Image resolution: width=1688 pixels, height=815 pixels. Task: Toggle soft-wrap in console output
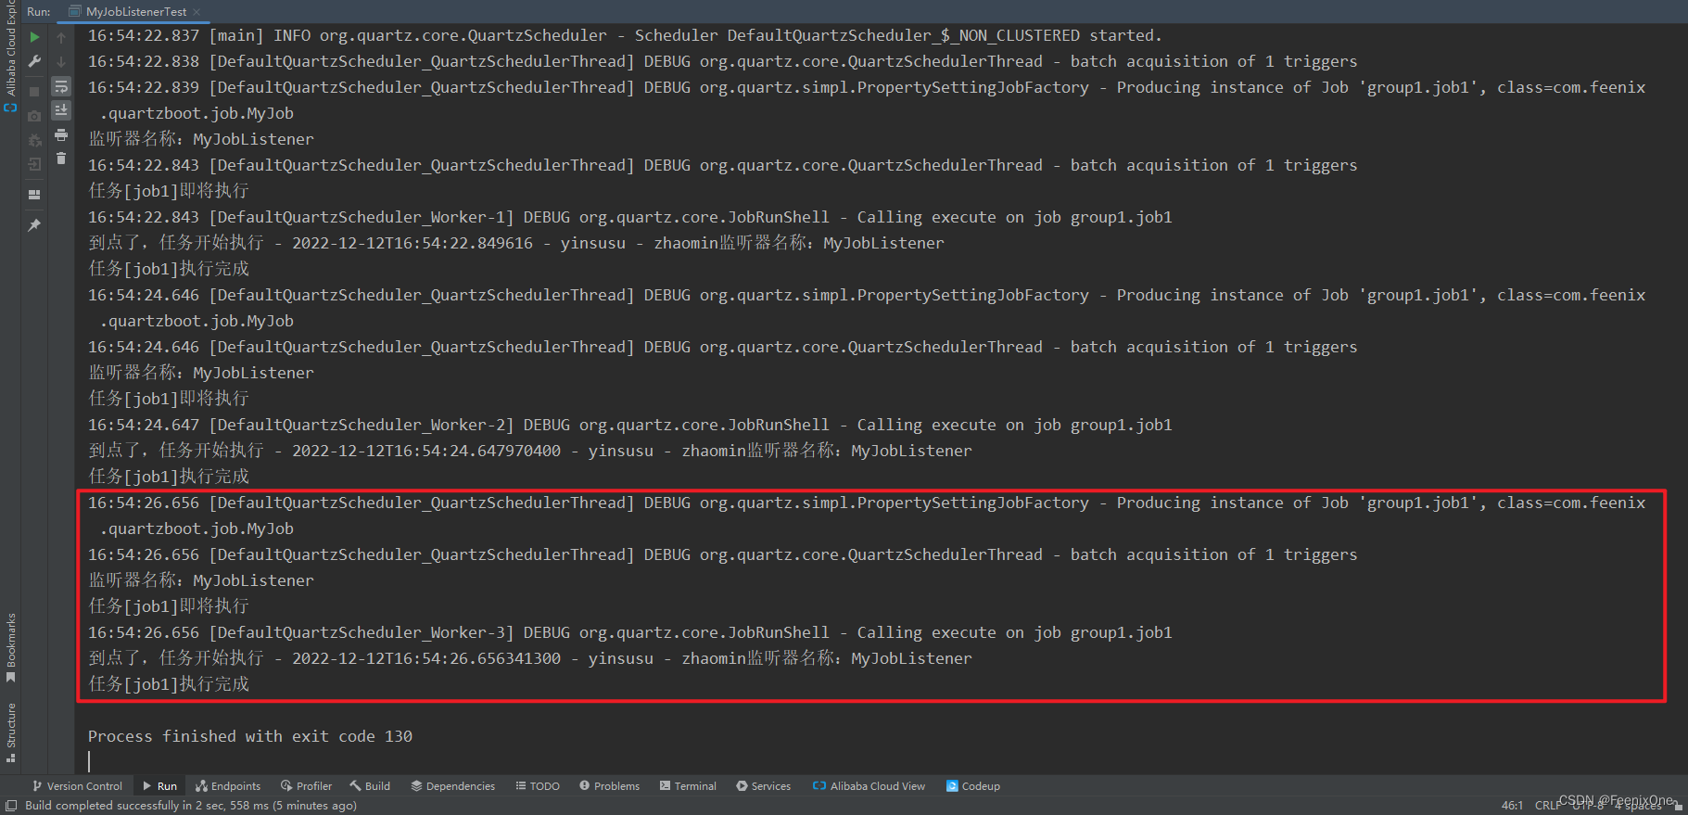tap(61, 86)
